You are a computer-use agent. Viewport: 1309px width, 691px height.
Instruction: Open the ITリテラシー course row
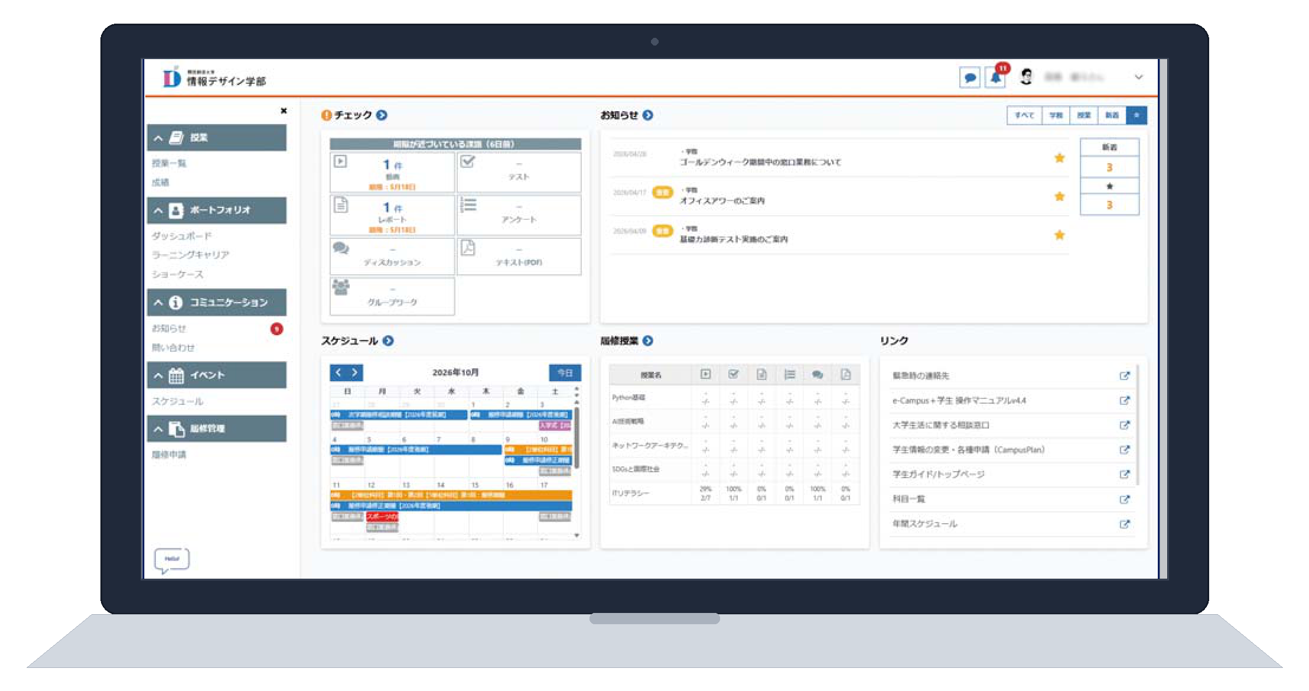[x=734, y=493]
